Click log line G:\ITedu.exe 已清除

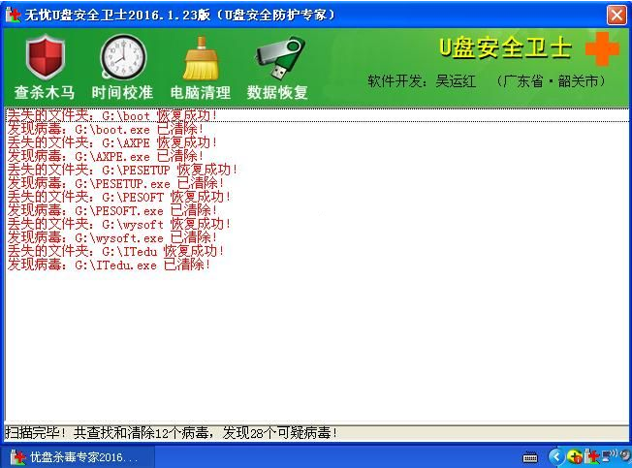[x=109, y=265]
